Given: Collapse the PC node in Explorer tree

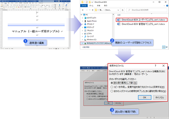Looking at the screenshot, I should pyautogui.click(x=81, y=15).
